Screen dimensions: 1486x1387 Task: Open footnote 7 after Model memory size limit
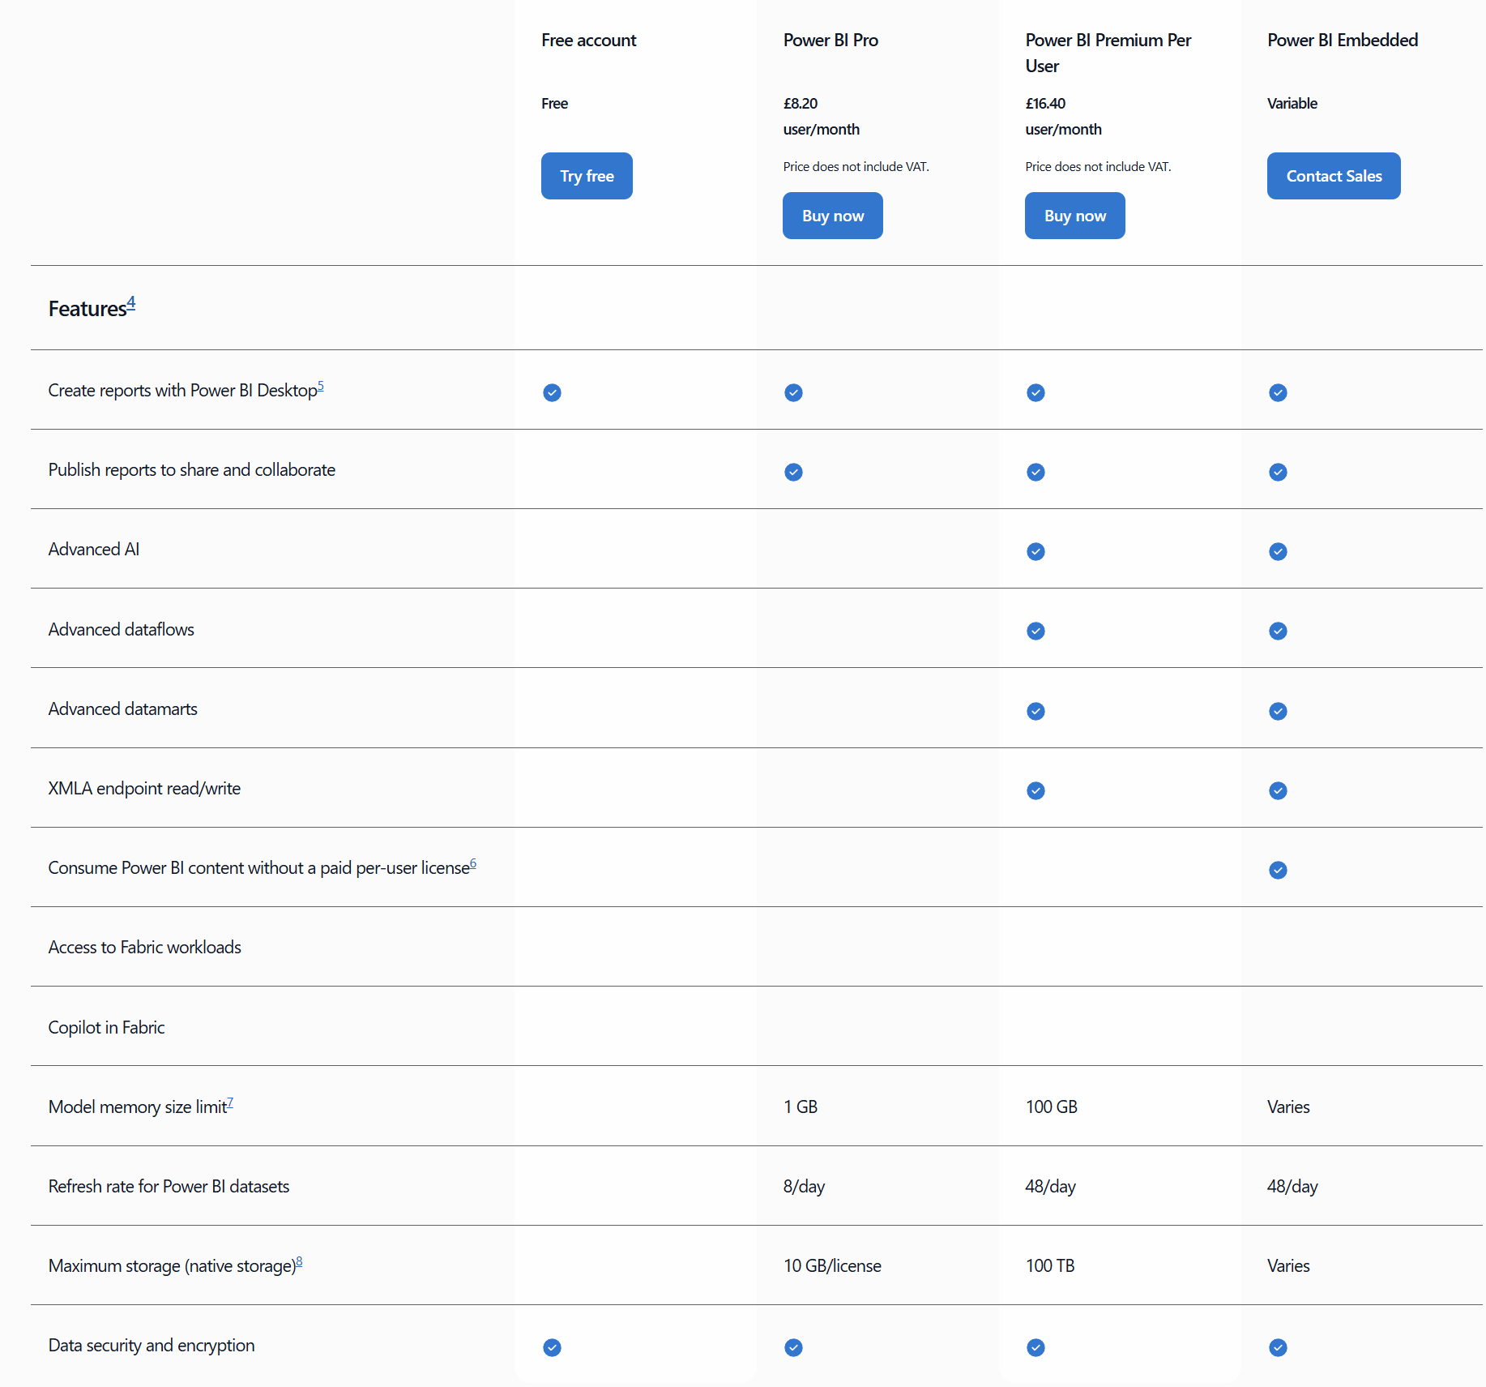point(230,1102)
